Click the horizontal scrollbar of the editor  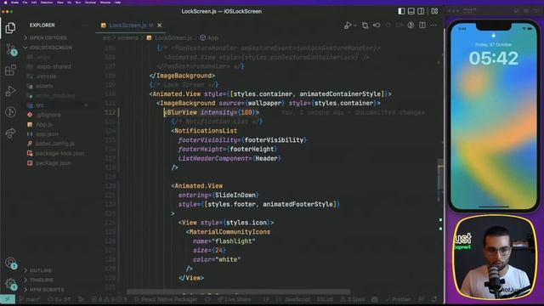point(238,292)
